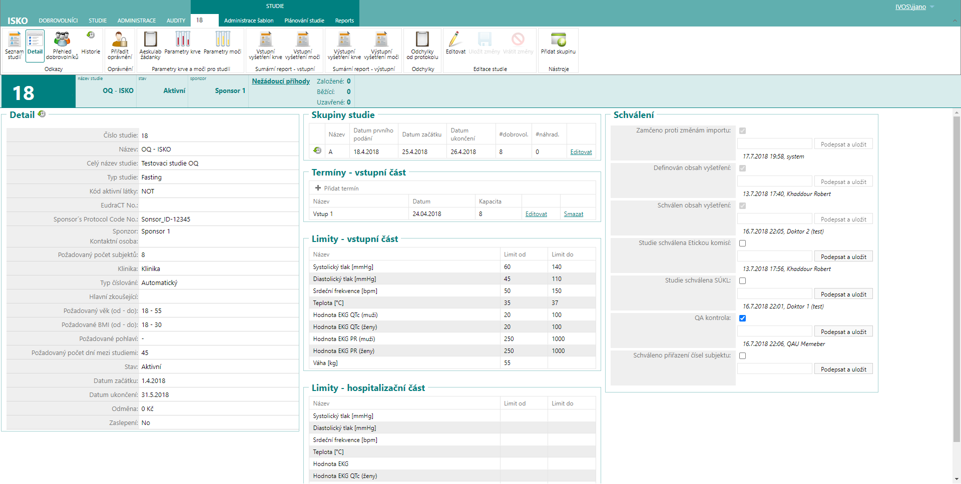This screenshot has width=961, height=484.
Task: Click Podepsat a uložit for Etickou komisí
Action: (x=843, y=256)
